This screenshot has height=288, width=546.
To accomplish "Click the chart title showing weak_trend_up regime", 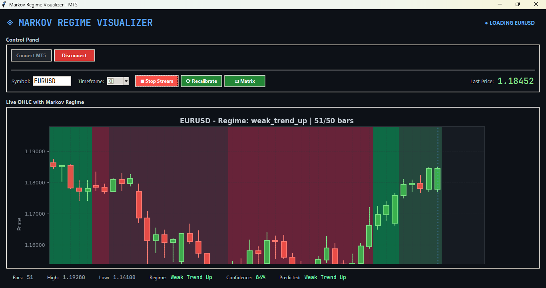I will coord(267,120).
